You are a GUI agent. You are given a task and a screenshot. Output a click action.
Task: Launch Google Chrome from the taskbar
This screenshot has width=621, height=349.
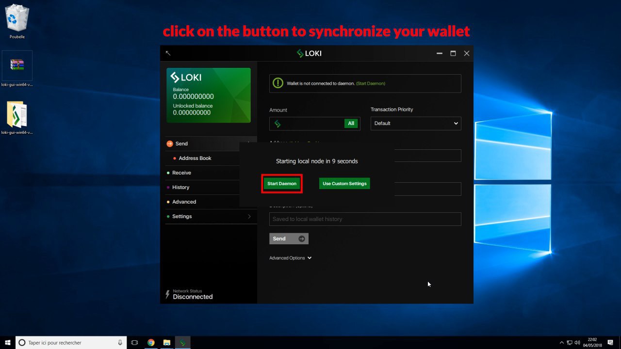point(151,343)
